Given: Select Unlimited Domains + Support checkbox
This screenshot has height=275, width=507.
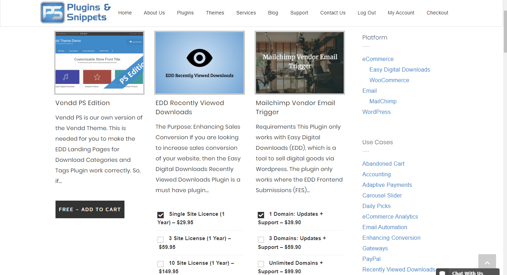Looking at the screenshot, I should (x=261, y=264).
